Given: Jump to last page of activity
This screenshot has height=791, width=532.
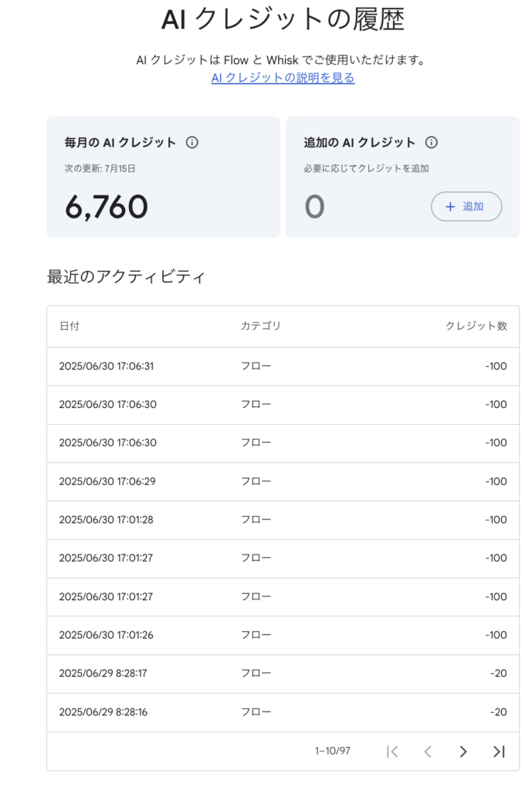Looking at the screenshot, I should pyautogui.click(x=499, y=752).
